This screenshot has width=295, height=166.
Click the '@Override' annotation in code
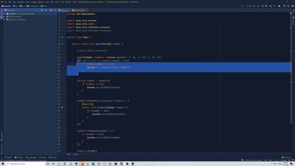(88, 104)
